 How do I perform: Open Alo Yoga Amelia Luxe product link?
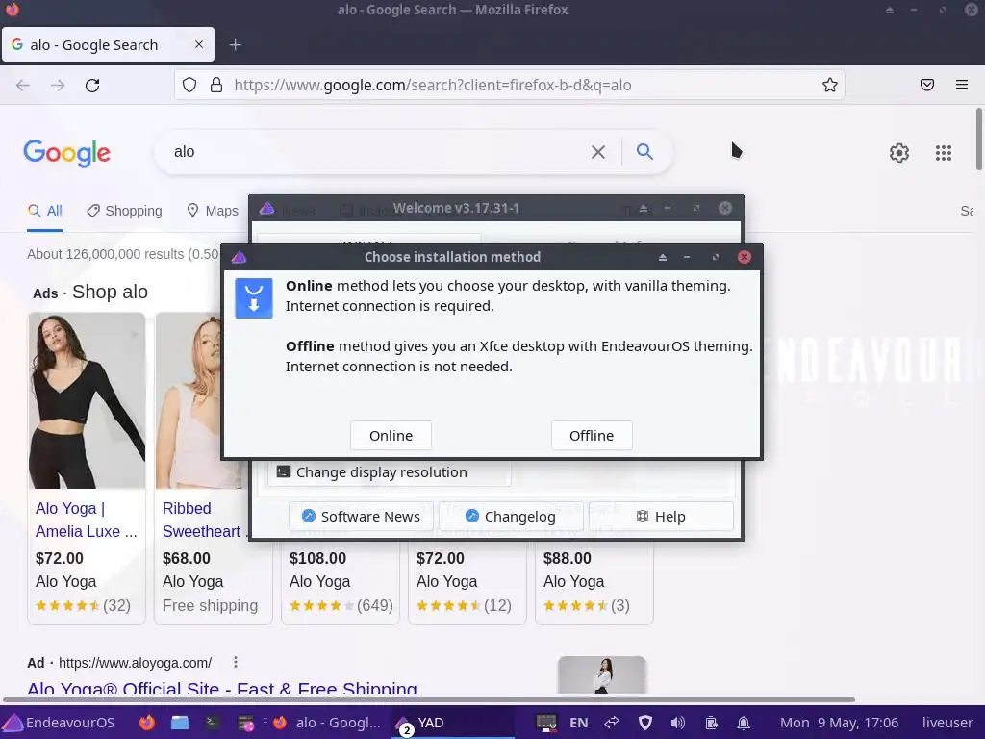pyautogui.click(x=86, y=520)
